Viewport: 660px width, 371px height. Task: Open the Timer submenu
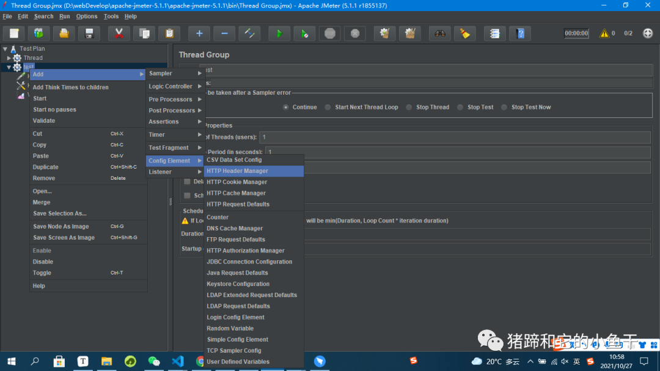(175, 134)
